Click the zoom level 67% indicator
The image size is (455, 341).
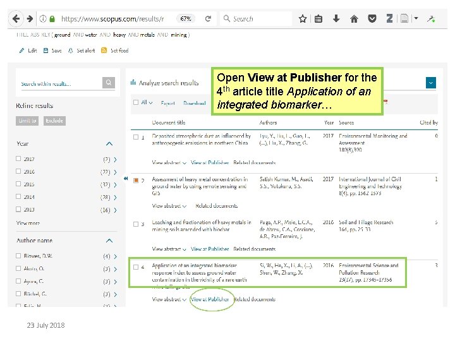pos(185,19)
